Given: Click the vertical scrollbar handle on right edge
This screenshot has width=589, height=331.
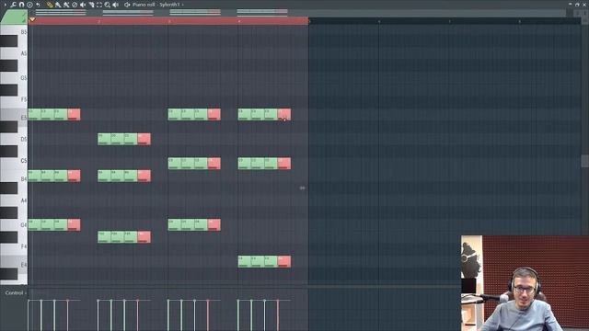Looking at the screenshot, I should pos(585,161).
